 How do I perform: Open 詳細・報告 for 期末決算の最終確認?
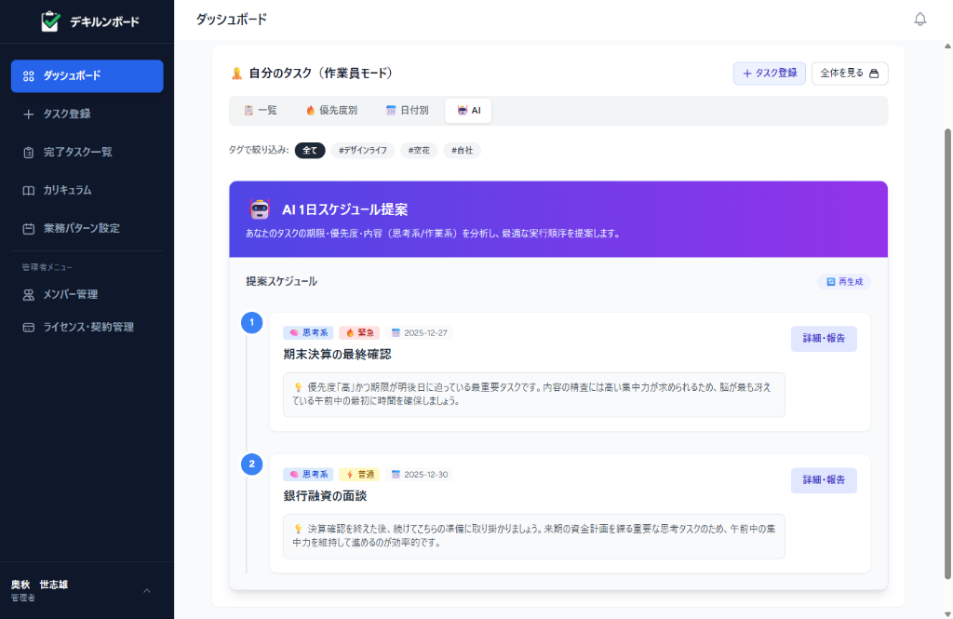point(823,339)
